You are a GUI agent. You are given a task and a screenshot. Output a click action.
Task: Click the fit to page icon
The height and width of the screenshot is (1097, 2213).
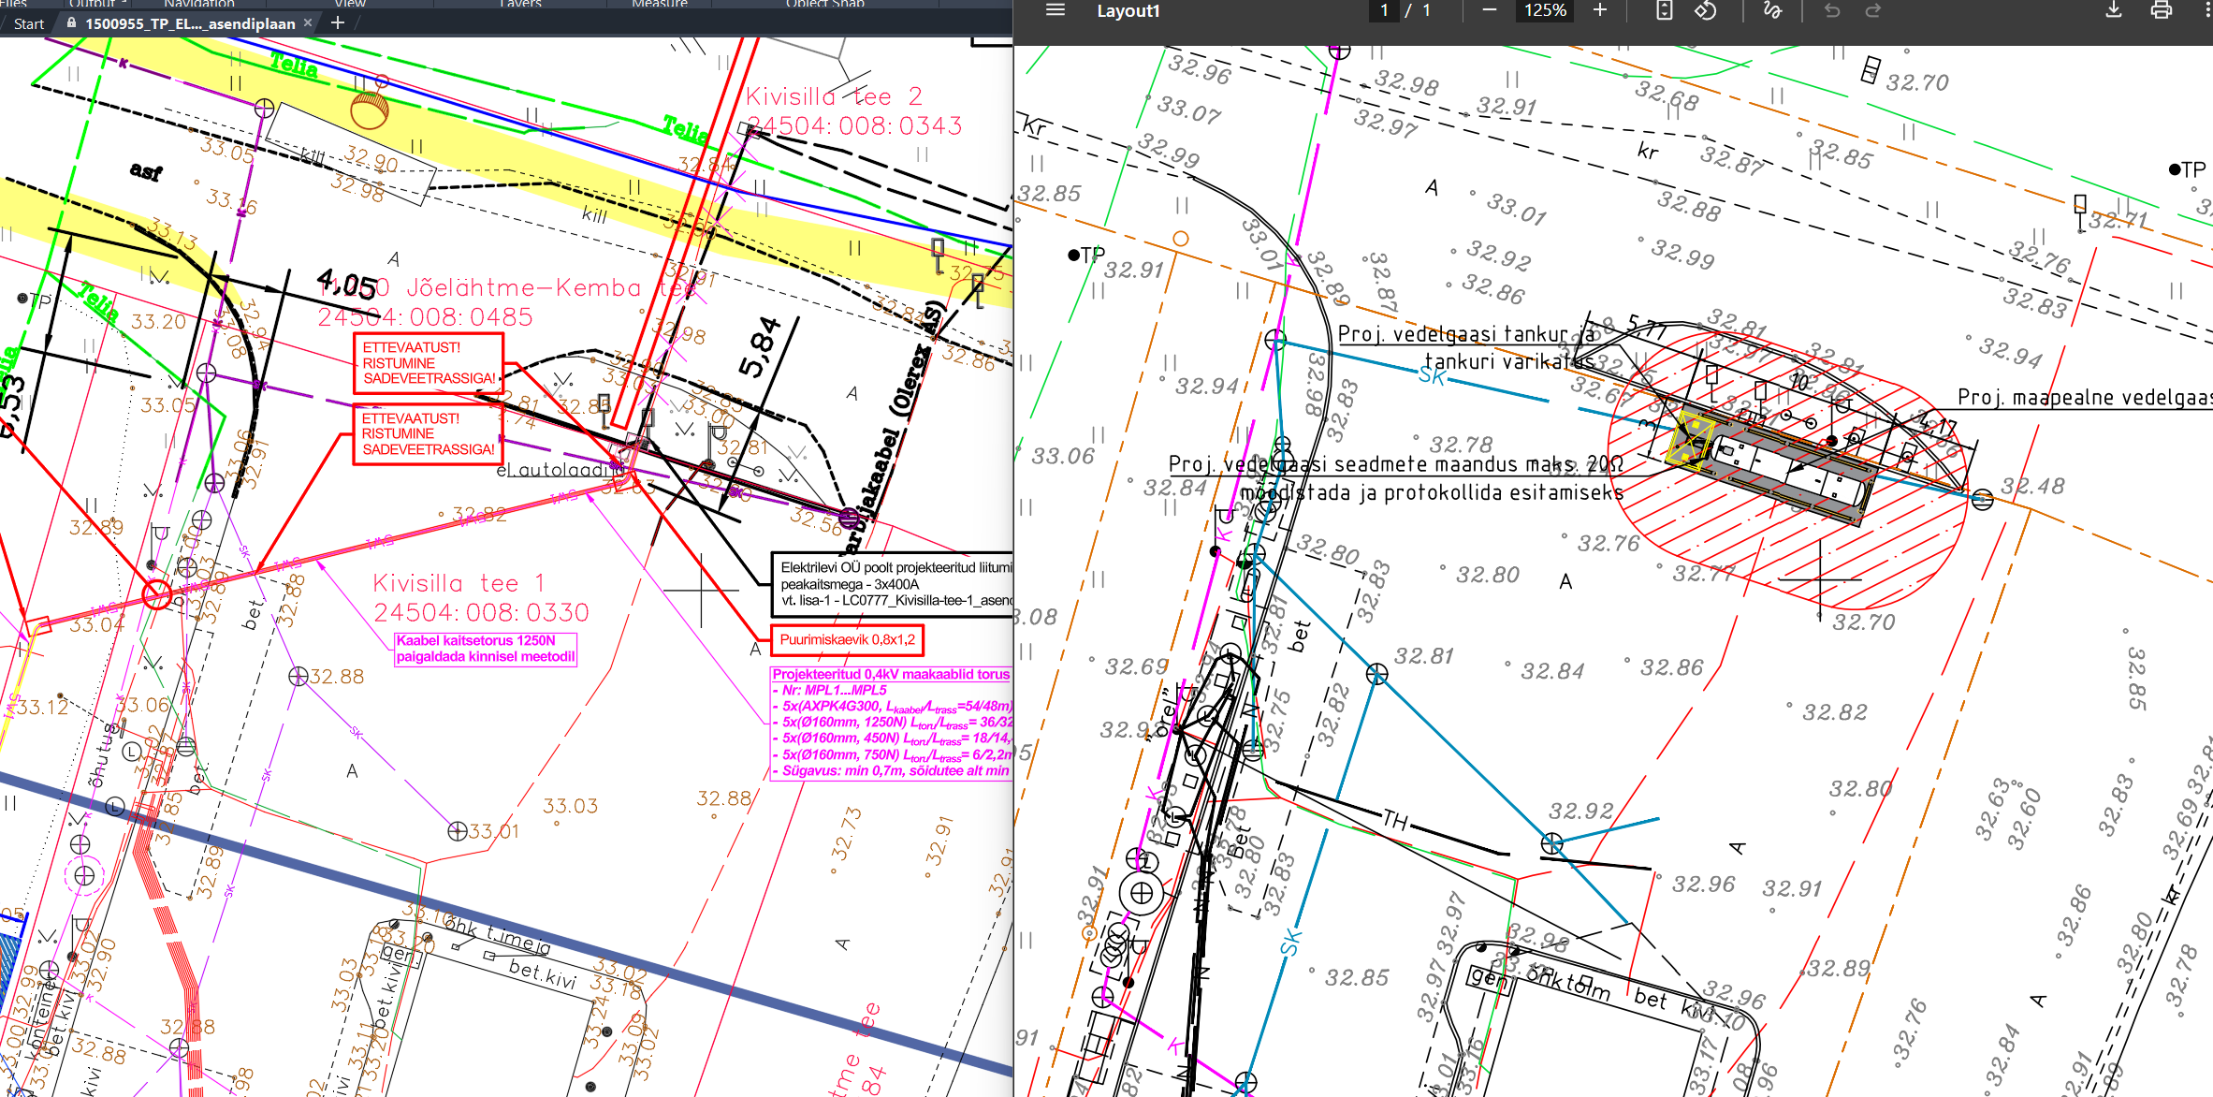(x=1664, y=10)
